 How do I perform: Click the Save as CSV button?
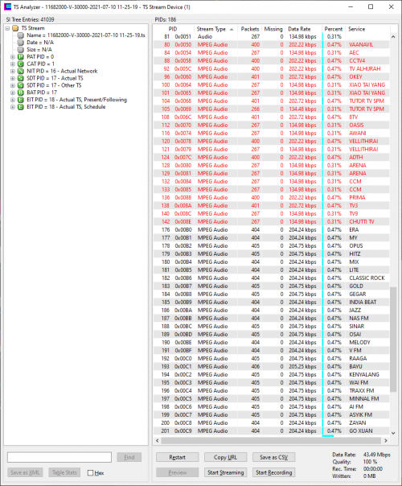pyautogui.click(x=274, y=457)
